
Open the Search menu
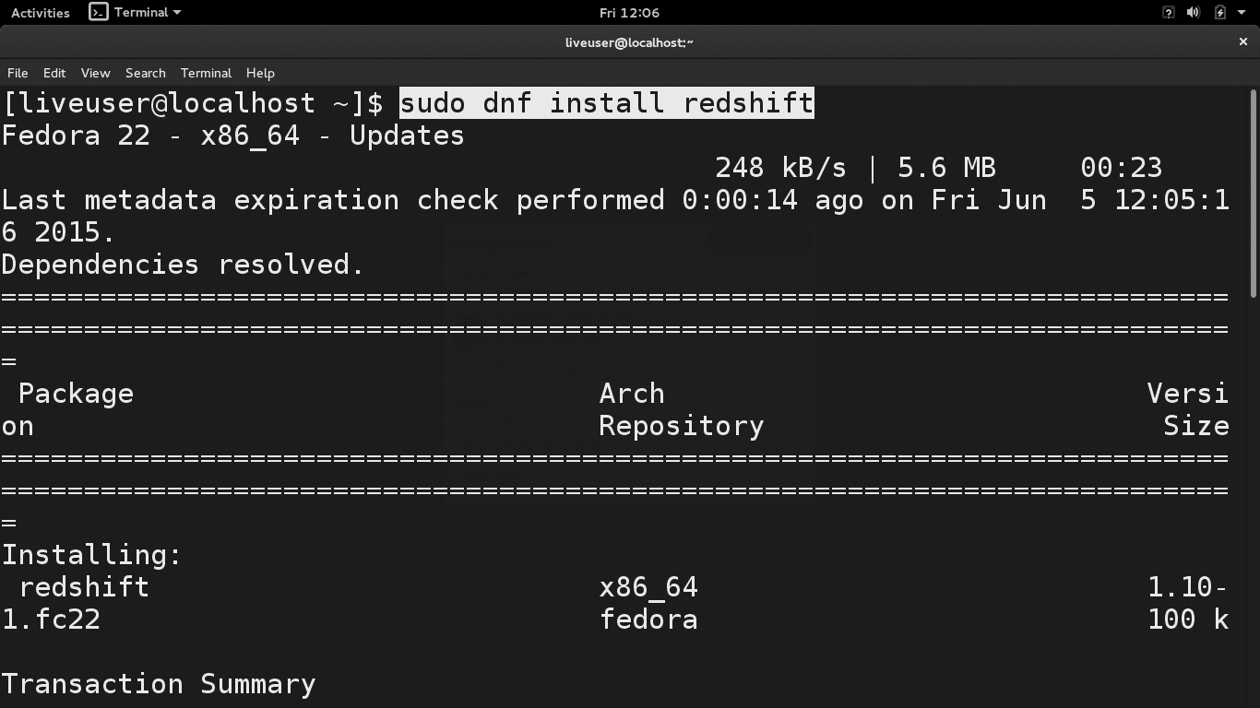click(146, 73)
